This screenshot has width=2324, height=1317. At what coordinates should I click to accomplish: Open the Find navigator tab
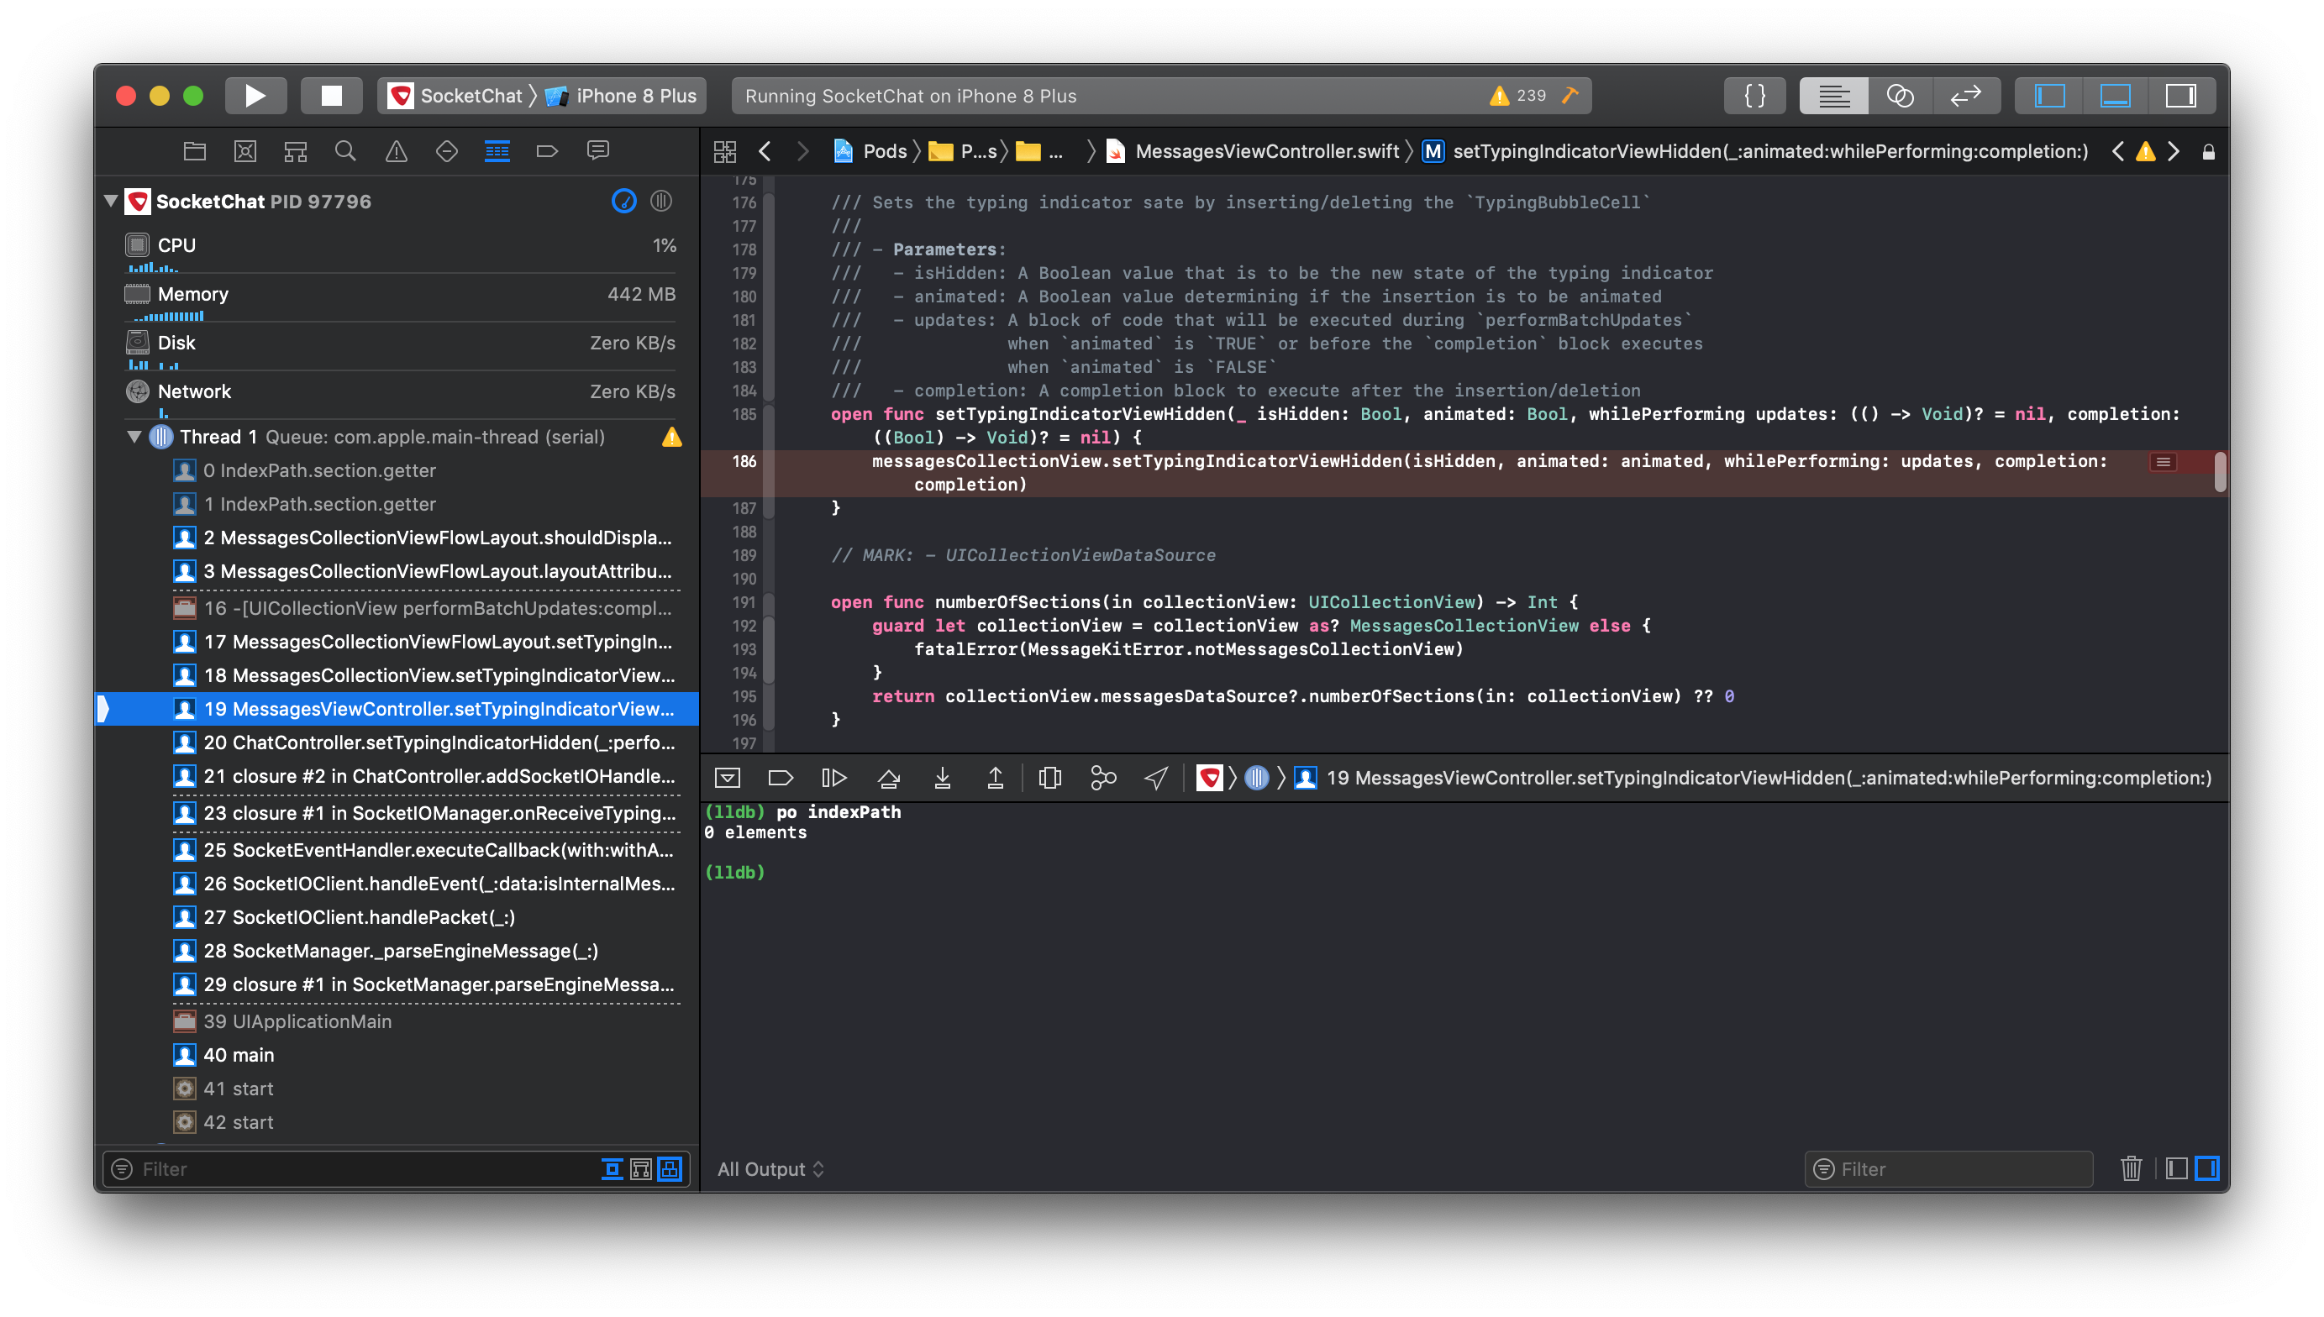point(345,151)
